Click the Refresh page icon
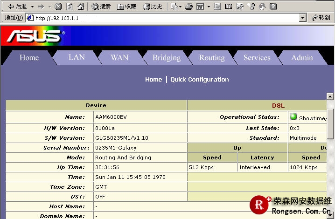Viewport: 335px width, 219px height. [69, 7]
